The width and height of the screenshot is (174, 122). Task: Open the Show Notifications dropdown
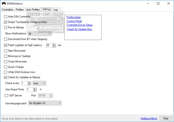(40, 34)
